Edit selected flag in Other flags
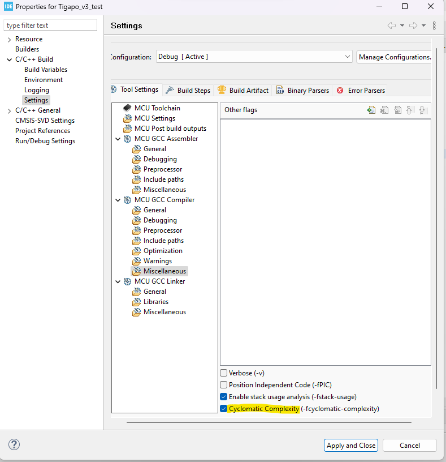 coord(397,110)
